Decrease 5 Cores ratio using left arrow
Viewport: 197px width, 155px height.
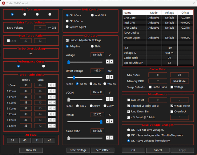50,108
